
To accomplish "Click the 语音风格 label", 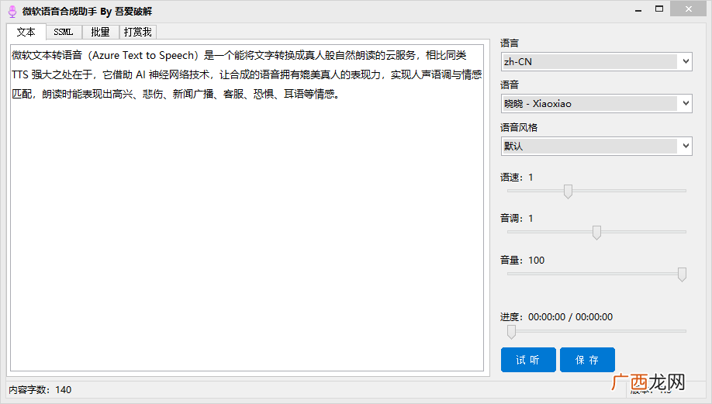I will [x=519, y=127].
